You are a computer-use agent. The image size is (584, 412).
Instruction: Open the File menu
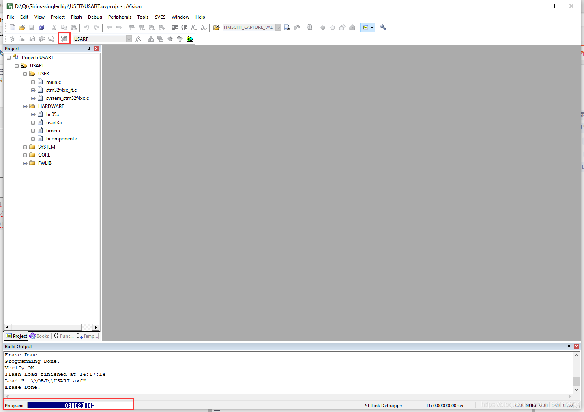(11, 17)
